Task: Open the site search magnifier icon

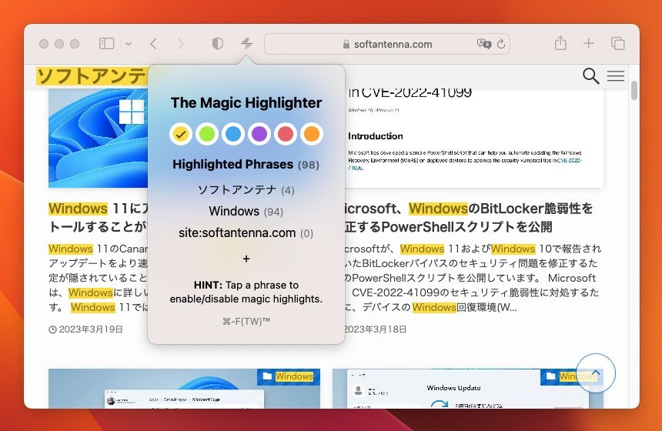Action: pos(590,76)
